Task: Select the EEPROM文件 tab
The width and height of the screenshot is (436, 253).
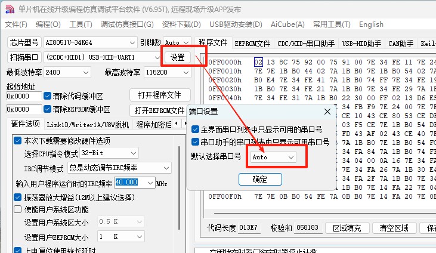Action: (252, 44)
